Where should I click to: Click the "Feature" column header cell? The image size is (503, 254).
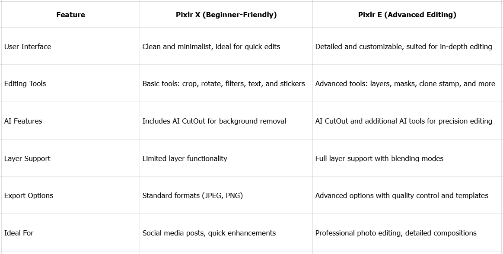(70, 15)
